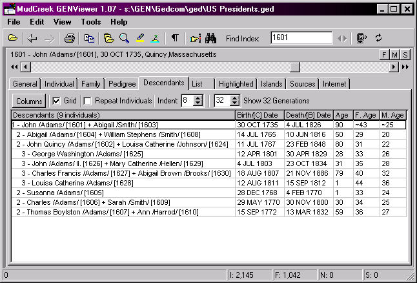Decrease the generations spinner value
The image size is (417, 283).
(234, 103)
